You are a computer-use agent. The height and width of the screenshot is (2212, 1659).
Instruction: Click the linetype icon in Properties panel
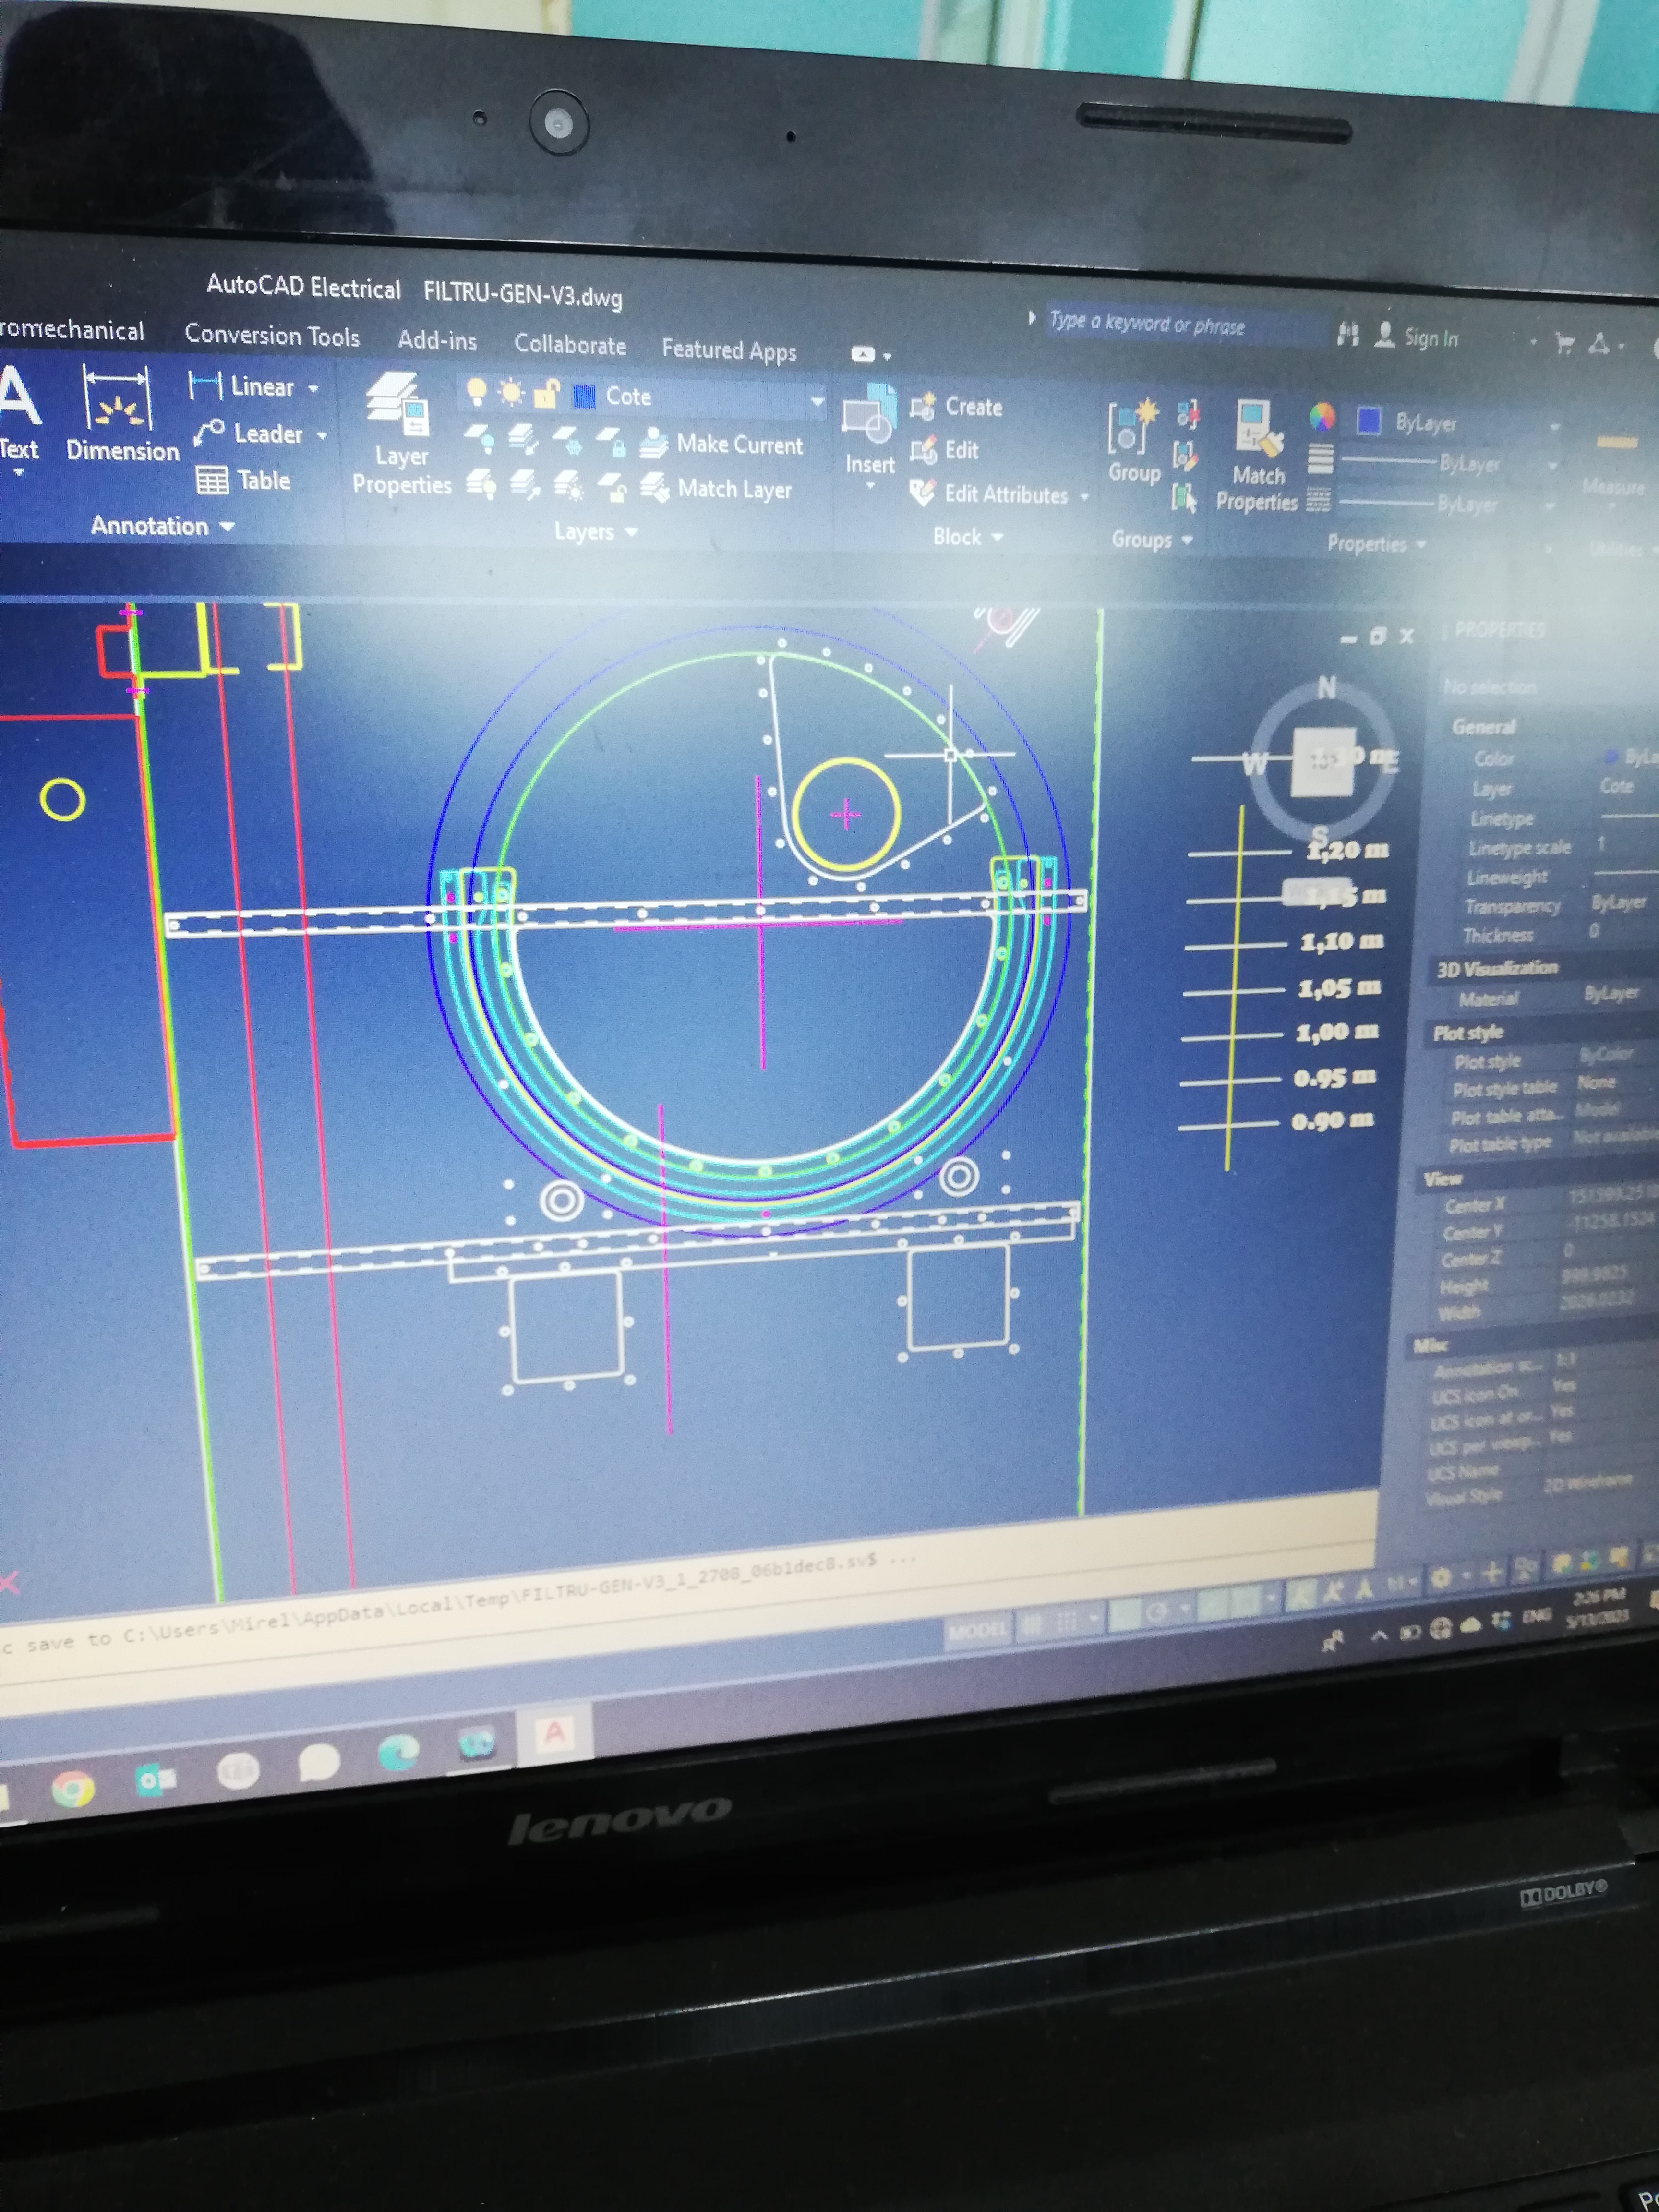1319,499
